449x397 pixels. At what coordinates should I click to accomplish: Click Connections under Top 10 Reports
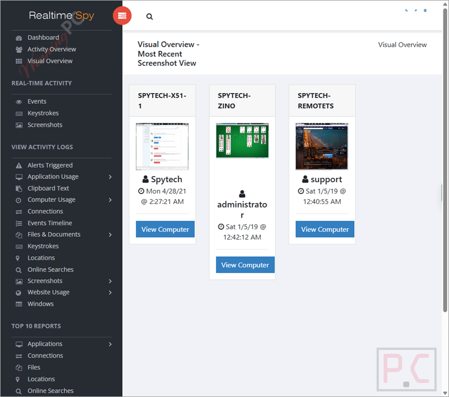click(x=45, y=356)
